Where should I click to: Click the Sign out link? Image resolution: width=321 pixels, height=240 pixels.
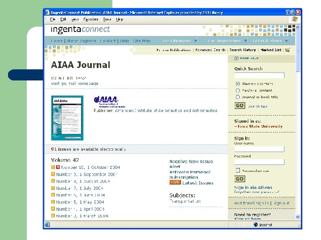281,203
